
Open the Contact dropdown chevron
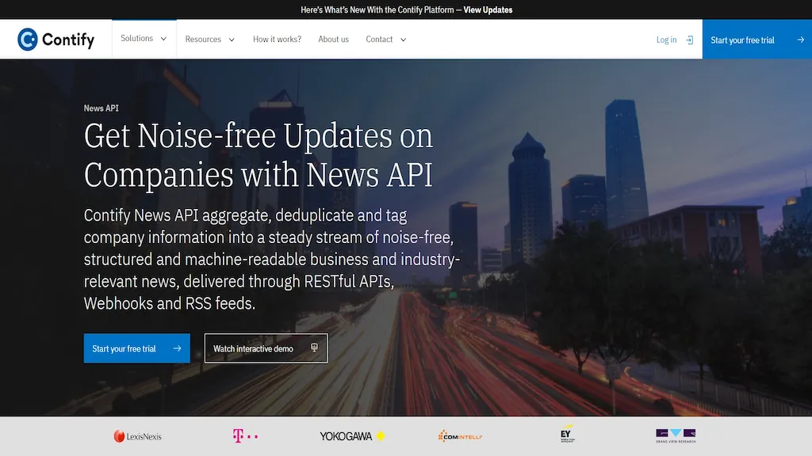point(403,40)
